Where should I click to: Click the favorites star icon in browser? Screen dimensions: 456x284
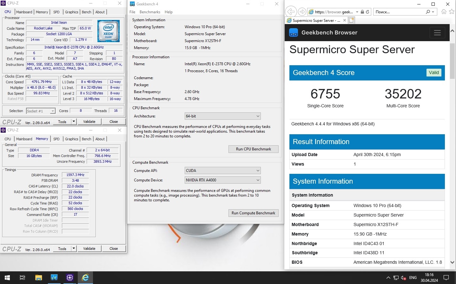452,12
